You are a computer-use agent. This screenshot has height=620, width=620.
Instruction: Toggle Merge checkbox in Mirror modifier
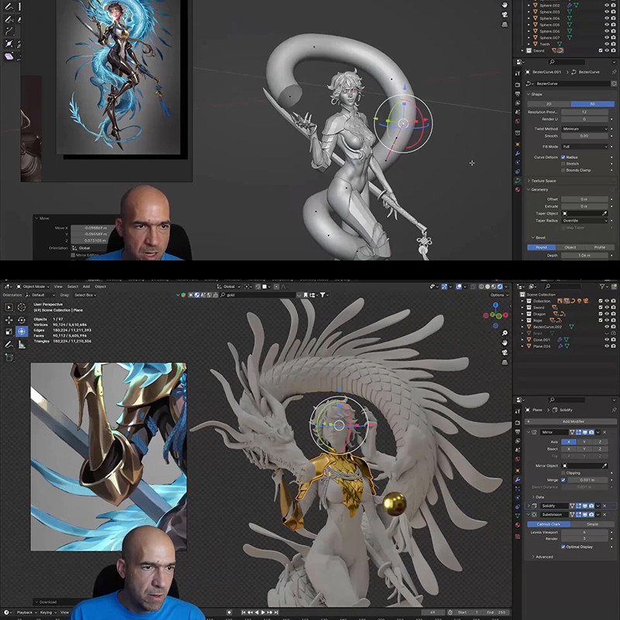point(563,480)
